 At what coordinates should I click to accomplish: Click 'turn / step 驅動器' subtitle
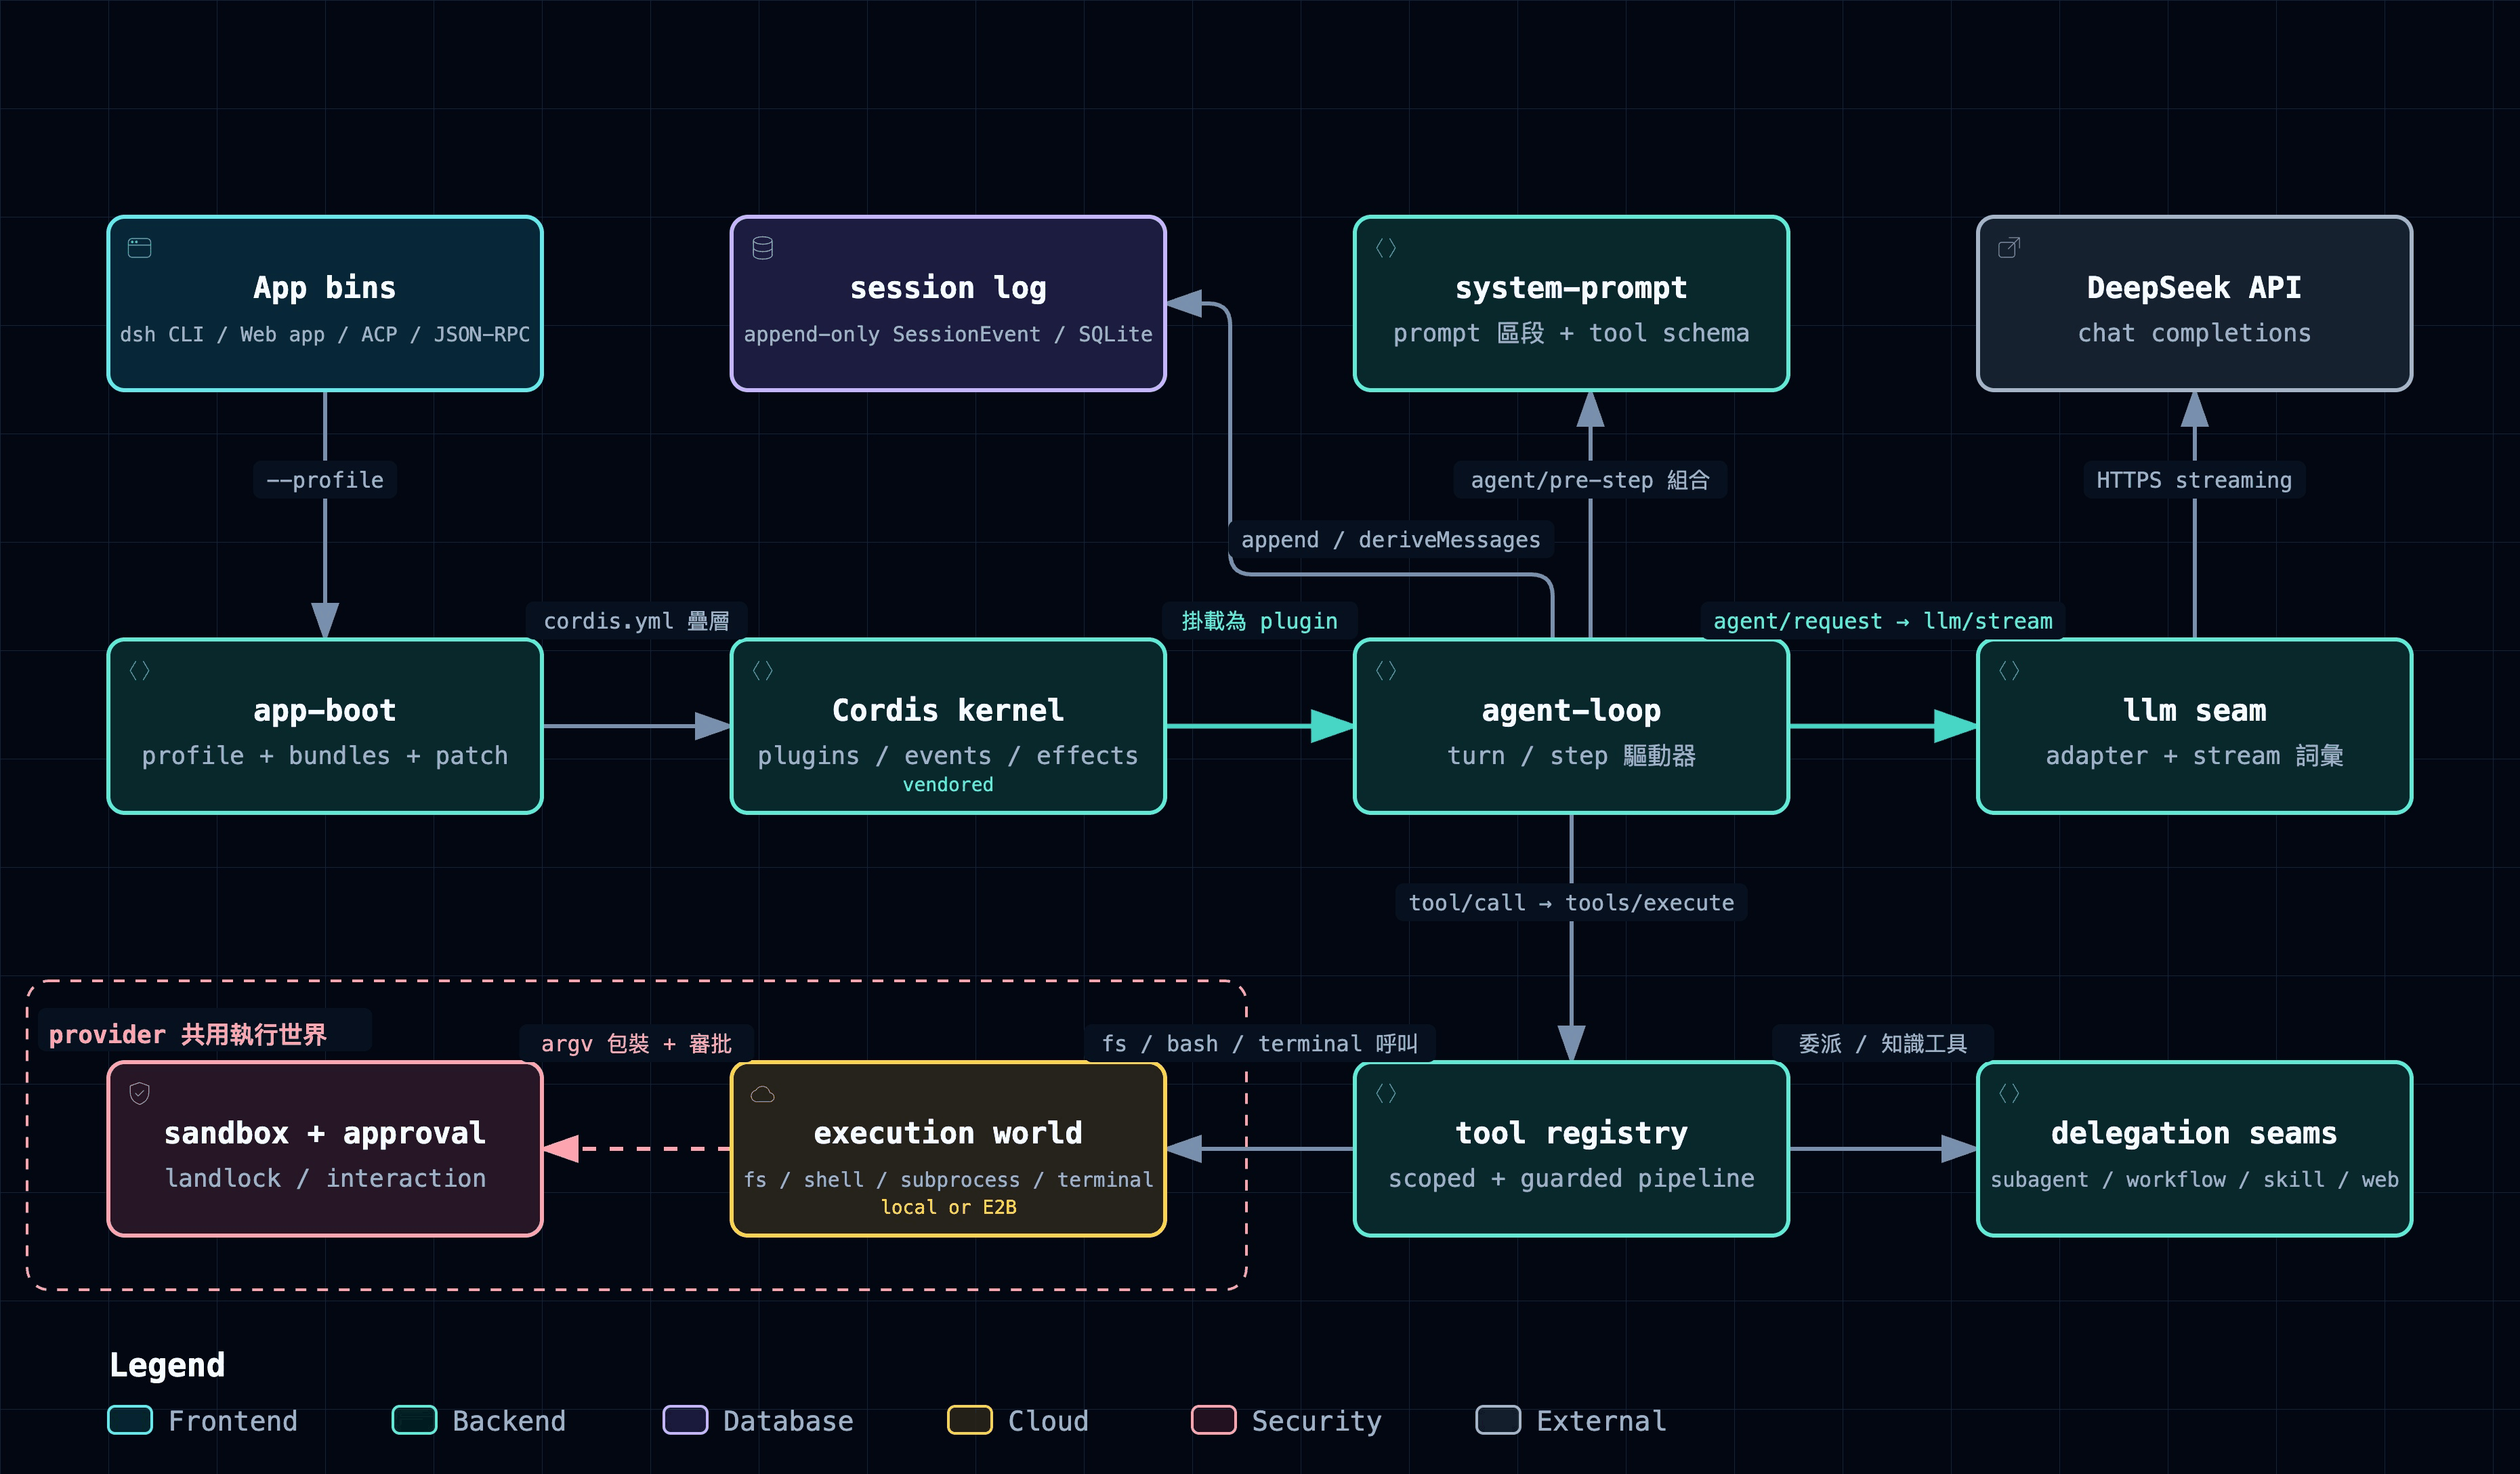1571,756
